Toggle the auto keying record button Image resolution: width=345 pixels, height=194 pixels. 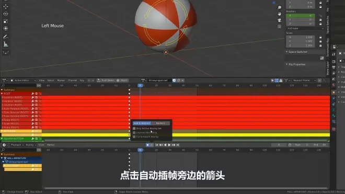pos(147,145)
